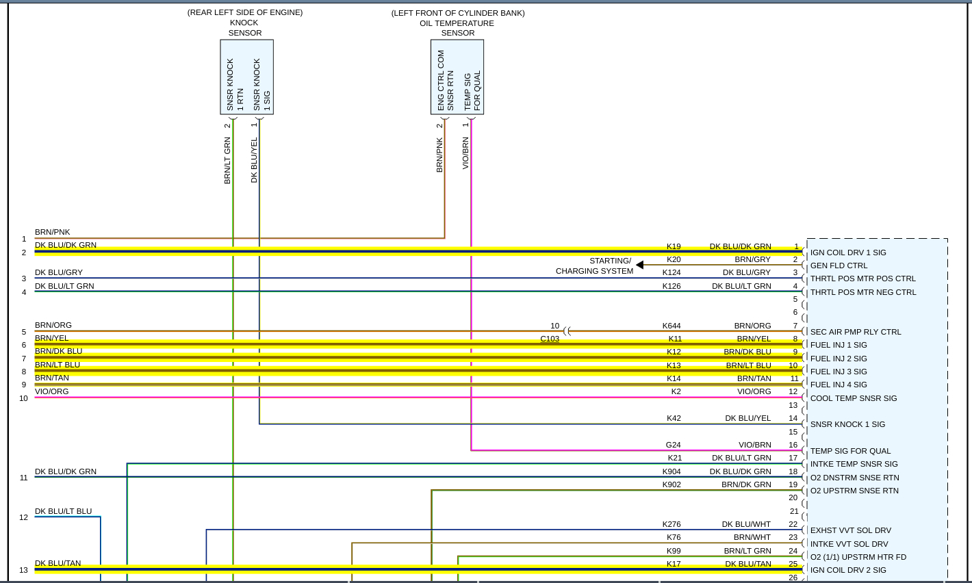
Task: Select the "SEC AIR PMP RLY CTRL" label
Action: [x=856, y=332]
